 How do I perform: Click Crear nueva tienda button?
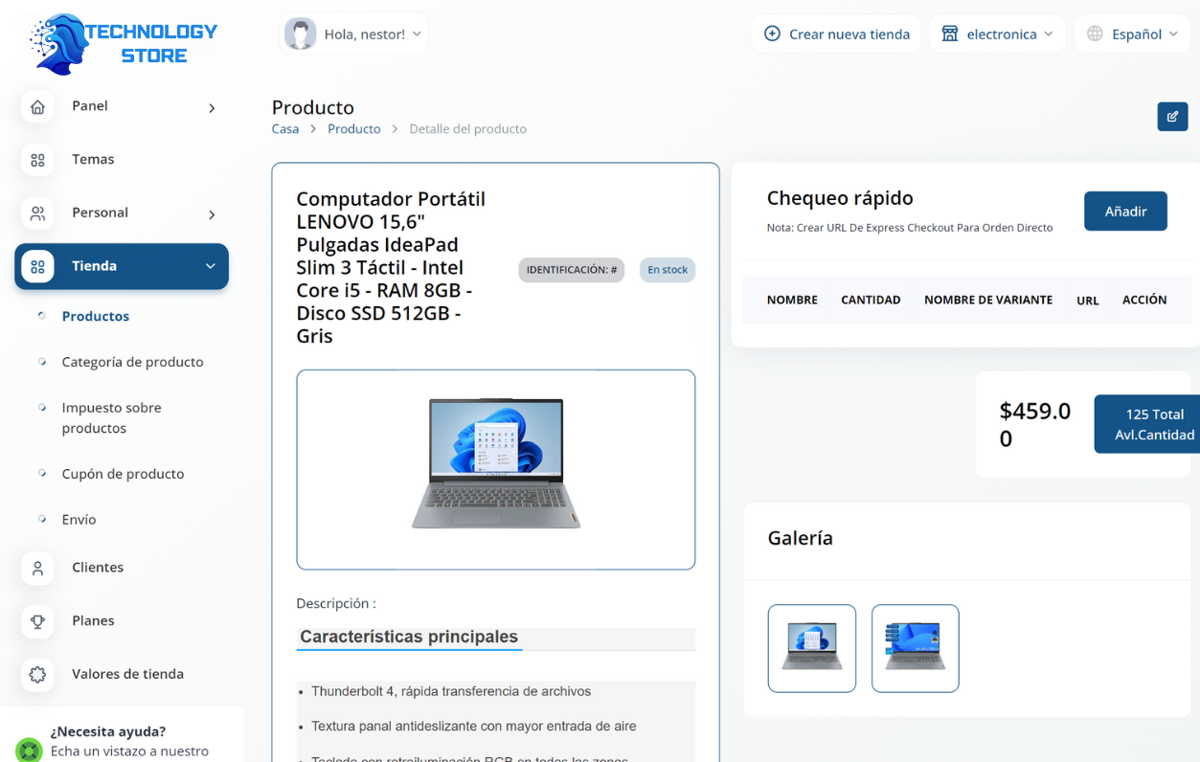(x=836, y=34)
